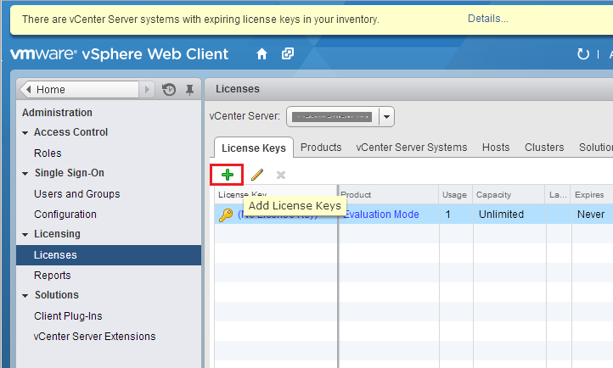
Task: Sort by the Product column header
Action: click(x=389, y=194)
